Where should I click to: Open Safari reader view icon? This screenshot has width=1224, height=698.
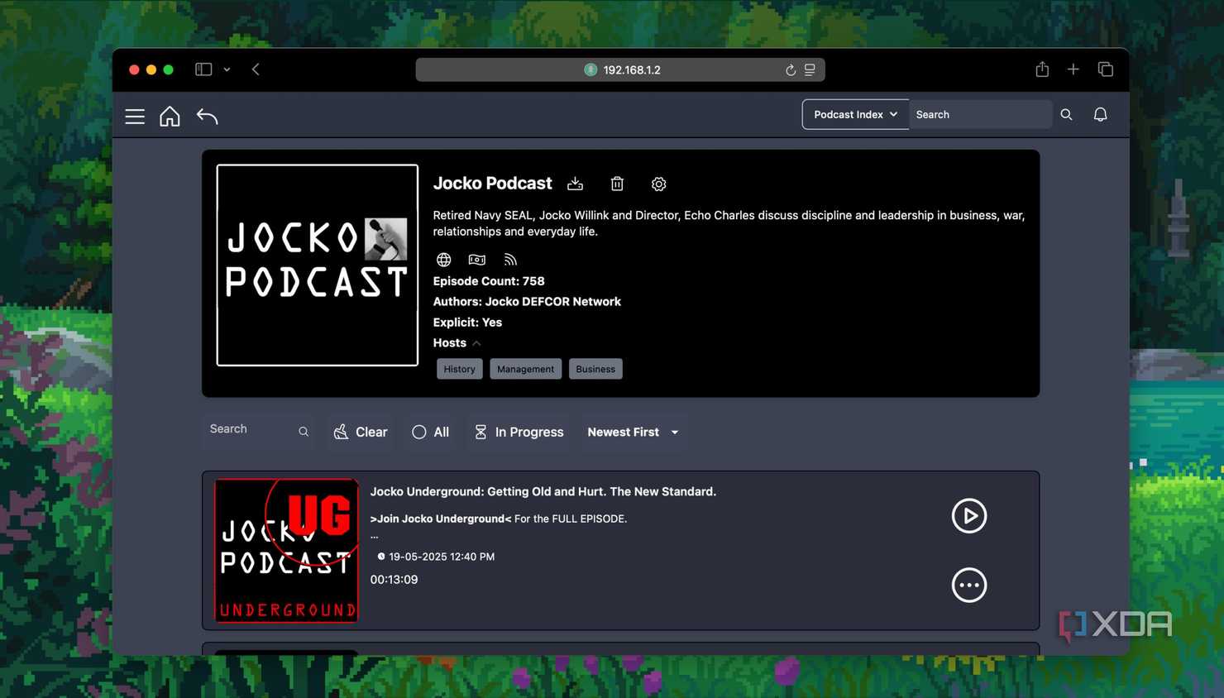coord(810,69)
